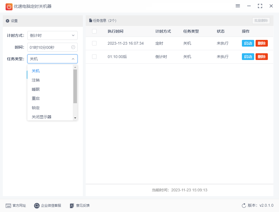Toggle the select-all checkbox in the header
This screenshot has height=212, width=279.
[94, 31]
